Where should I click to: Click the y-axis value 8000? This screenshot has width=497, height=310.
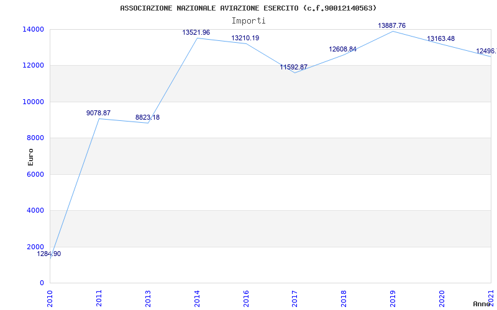coord(35,138)
